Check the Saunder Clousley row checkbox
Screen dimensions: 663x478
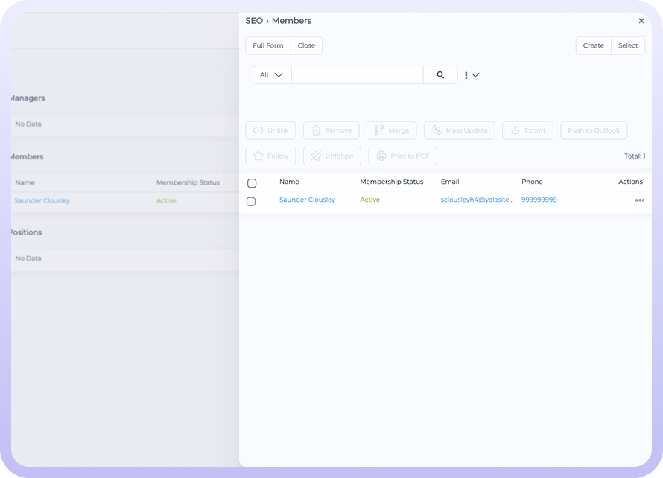(251, 201)
